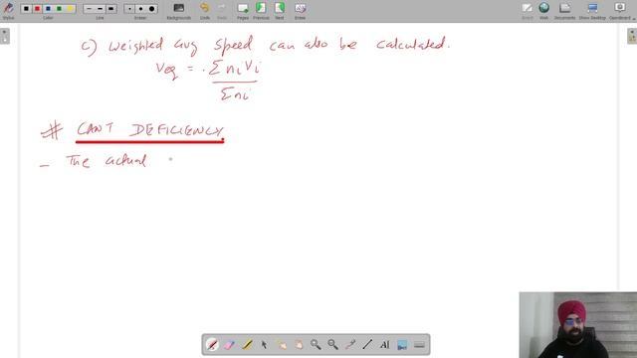Select the medium eraser size
Screen dimensions: 637x358
pos(140,9)
